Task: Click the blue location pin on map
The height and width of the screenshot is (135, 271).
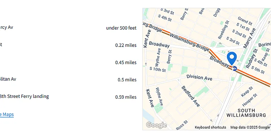Action: pyautogui.click(x=232, y=57)
